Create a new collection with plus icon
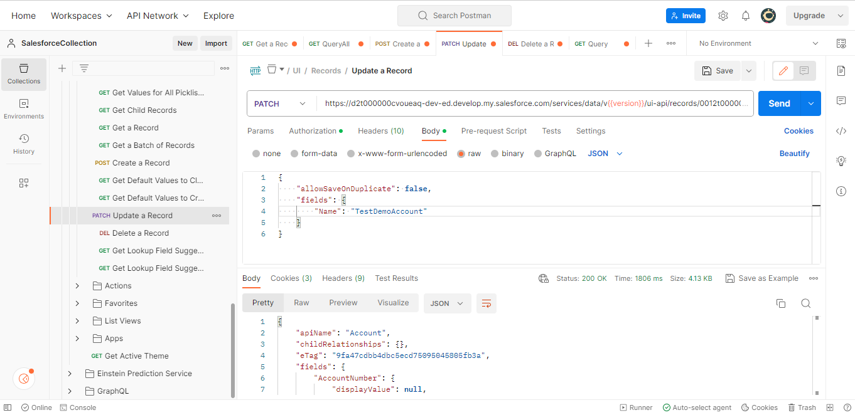Image resolution: width=855 pixels, height=415 pixels. point(62,68)
